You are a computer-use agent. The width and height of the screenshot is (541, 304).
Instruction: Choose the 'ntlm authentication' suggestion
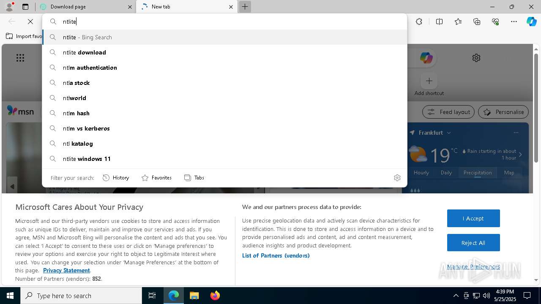point(224,68)
